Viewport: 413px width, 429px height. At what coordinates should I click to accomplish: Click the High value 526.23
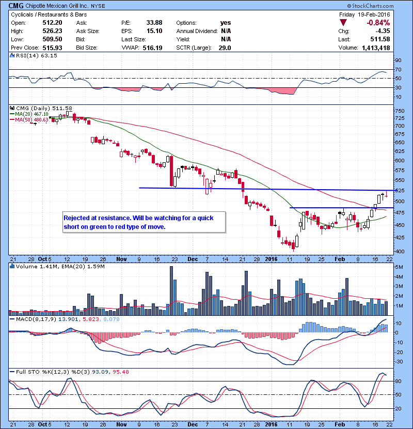pyautogui.click(x=52, y=31)
